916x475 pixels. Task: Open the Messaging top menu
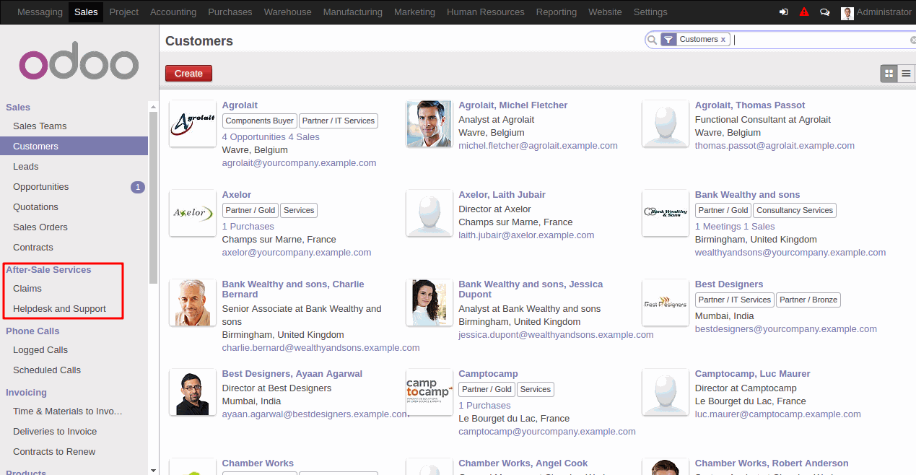[40, 12]
